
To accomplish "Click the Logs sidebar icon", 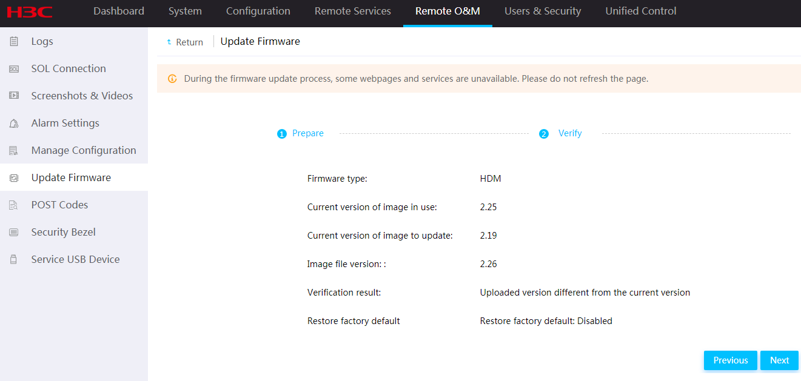I will [x=14, y=41].
